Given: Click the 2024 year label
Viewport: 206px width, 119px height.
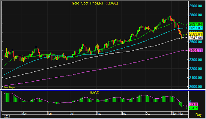Looking at the screenshot, I should pyautogui.click(x=7, y=117).
